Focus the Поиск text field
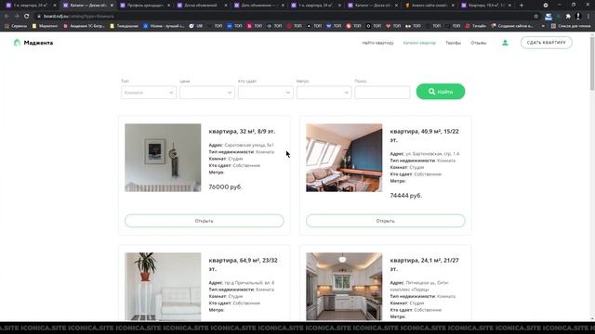Image resolution: width=595 pixels, height=334 pixels. 382,93
